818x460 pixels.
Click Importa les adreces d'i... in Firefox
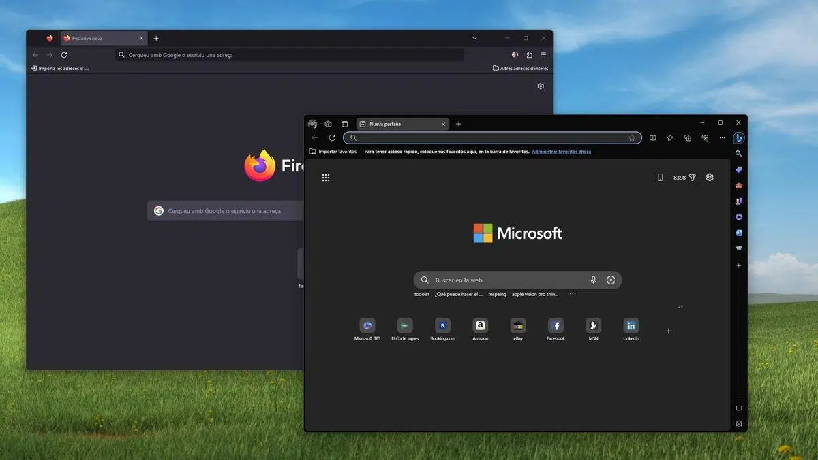click(x=60, y=68)
